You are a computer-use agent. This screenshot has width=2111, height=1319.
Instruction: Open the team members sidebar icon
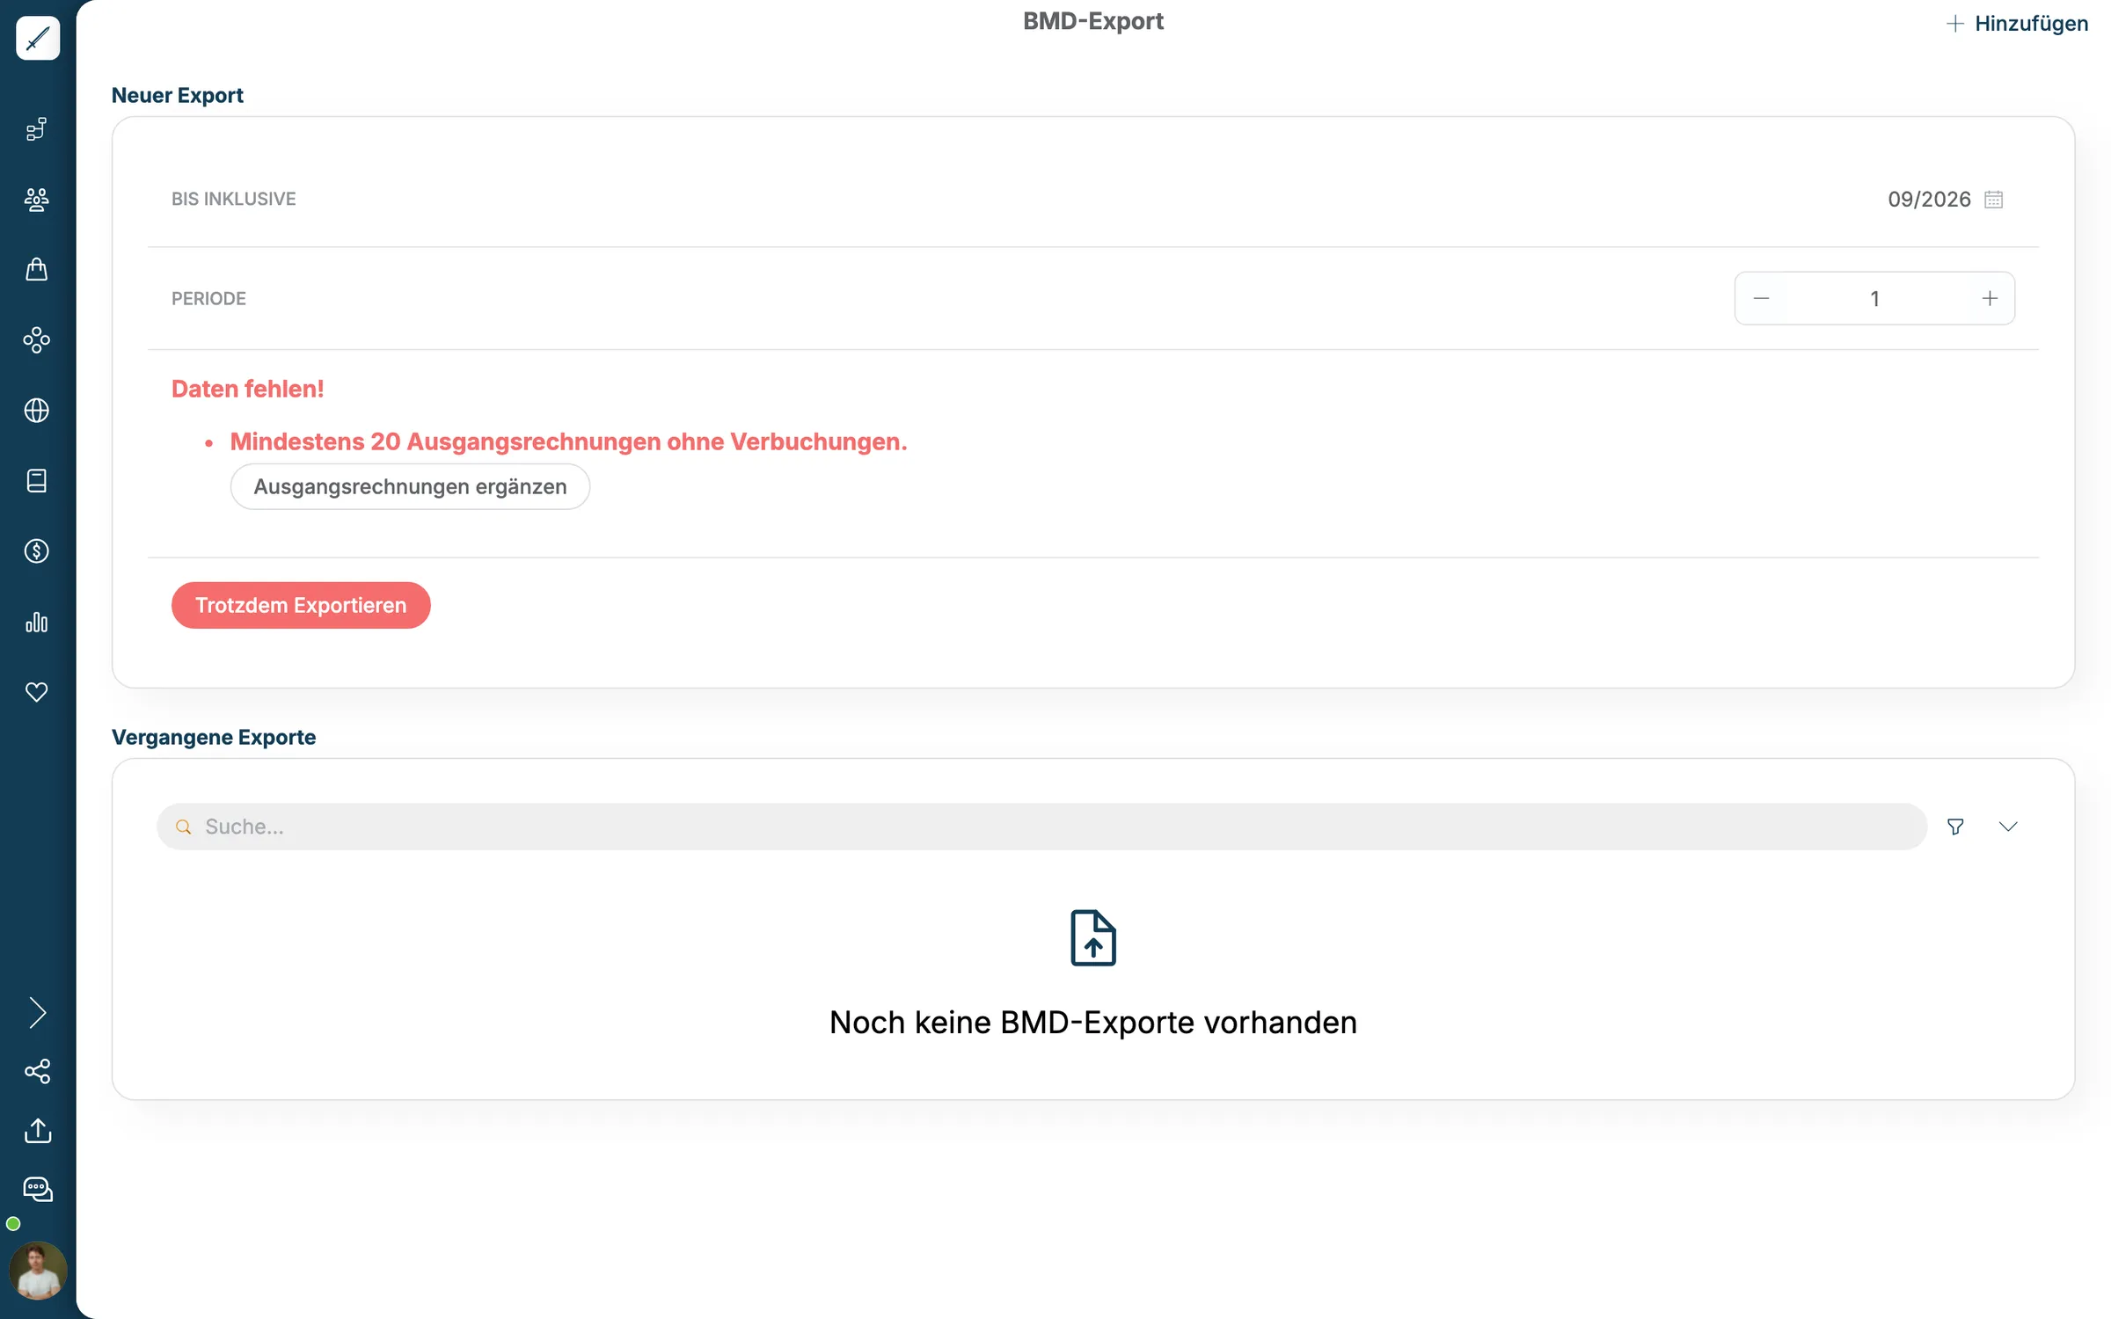pos(37,200)
